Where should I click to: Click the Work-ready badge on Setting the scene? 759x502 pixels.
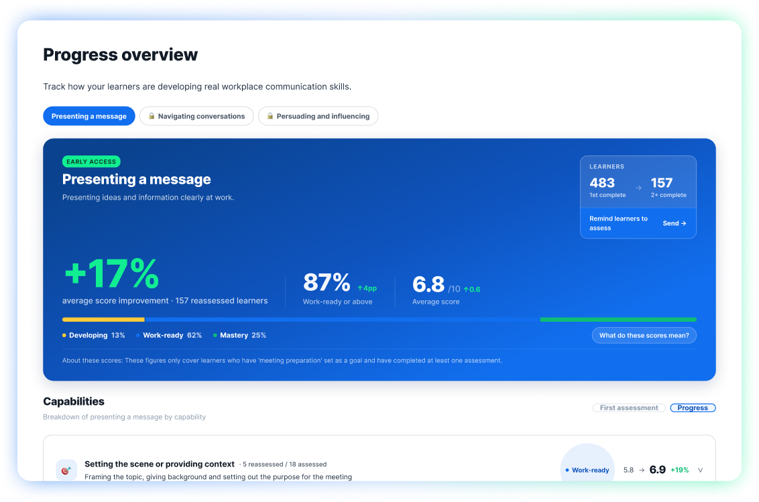point(587,470)
